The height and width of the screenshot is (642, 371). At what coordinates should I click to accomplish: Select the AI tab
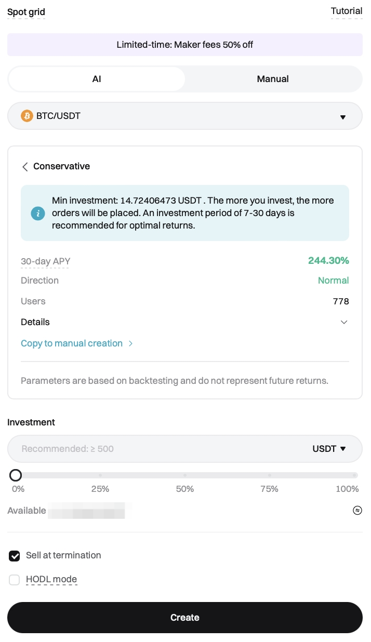tap(97, 79)
